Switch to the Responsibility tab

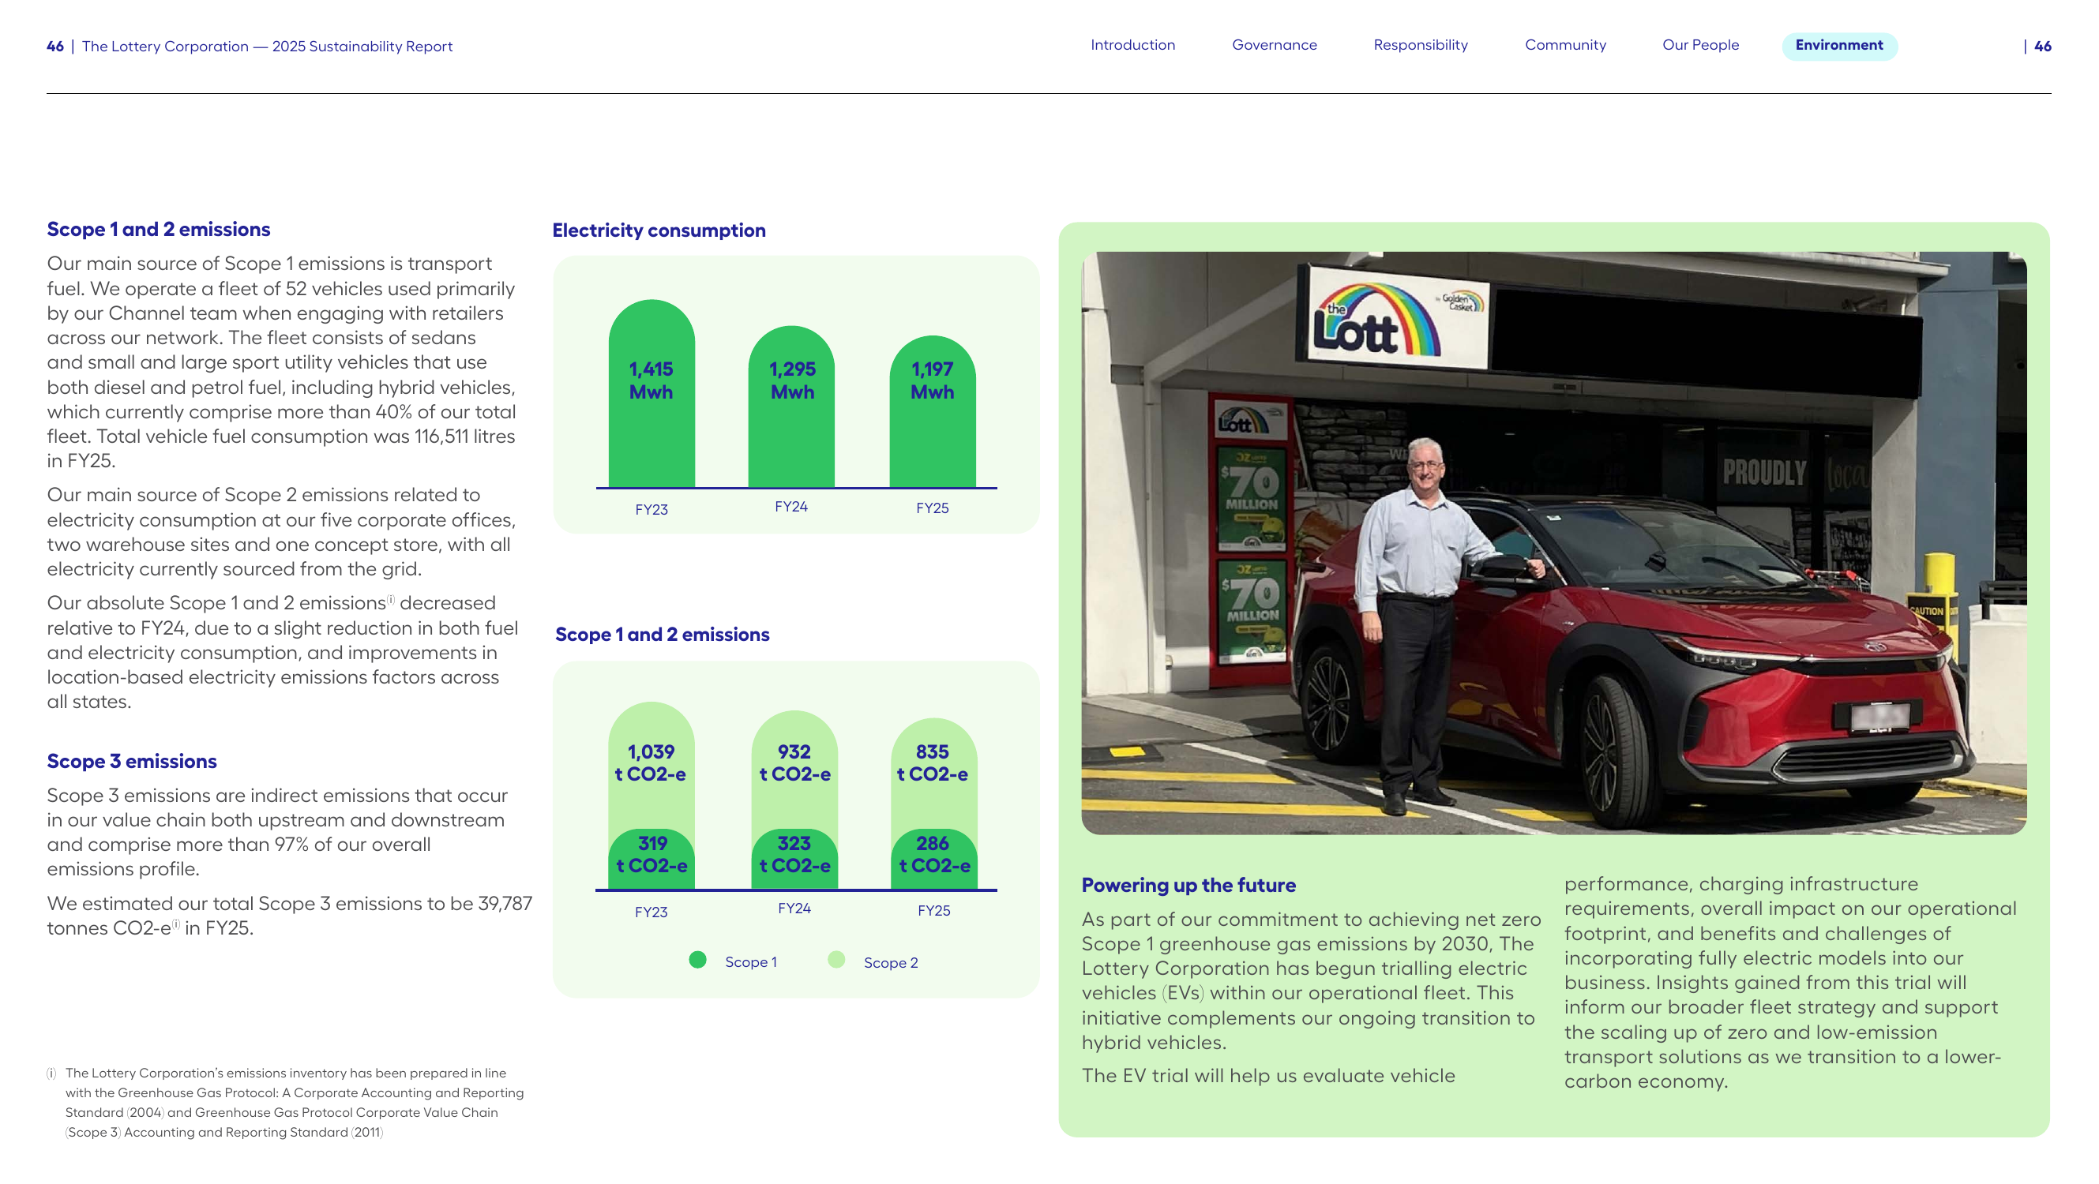tap(1420, 45)
